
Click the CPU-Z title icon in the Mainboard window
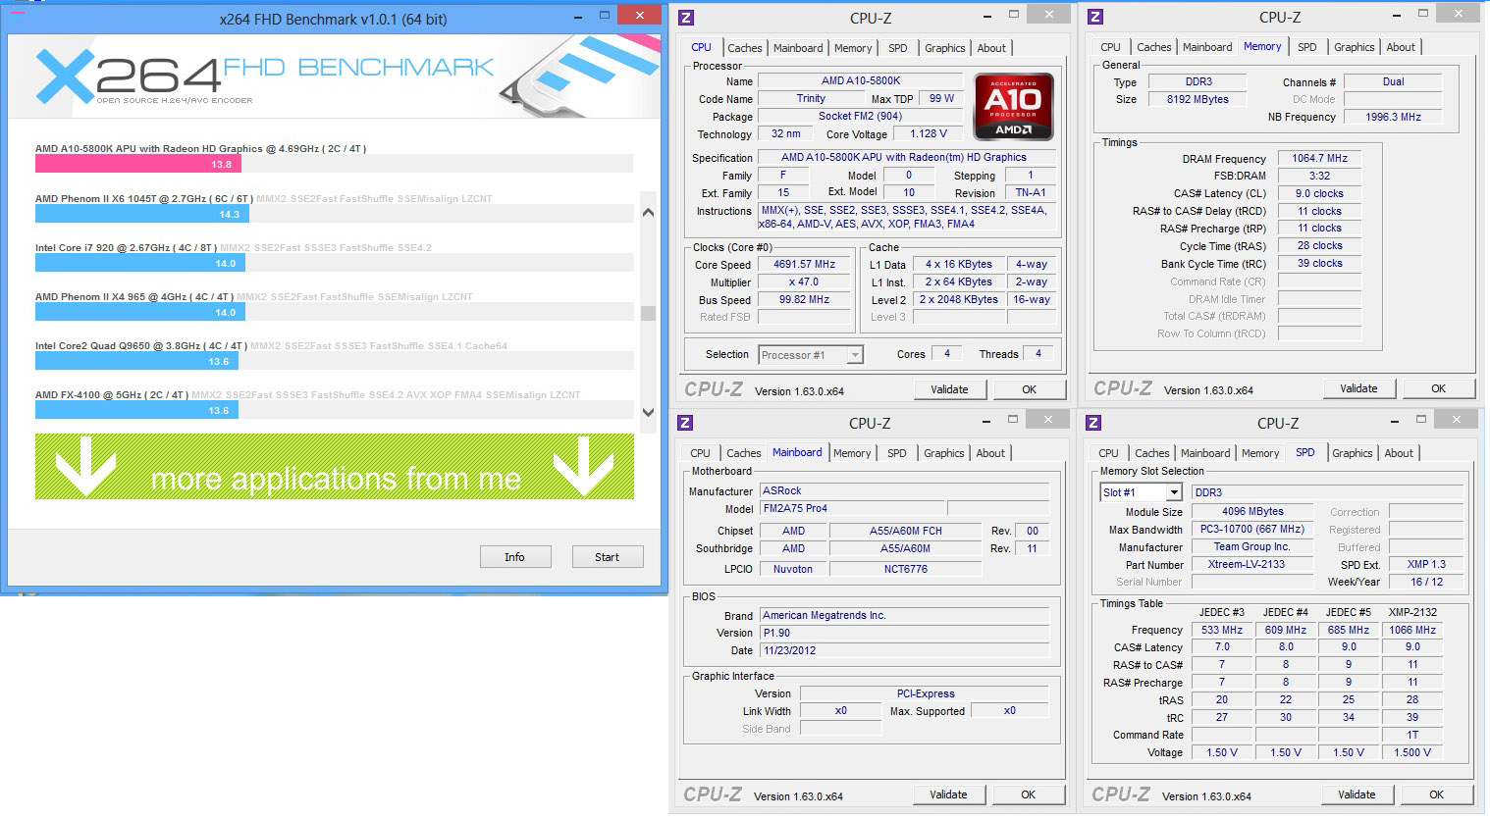pos(685,423)
